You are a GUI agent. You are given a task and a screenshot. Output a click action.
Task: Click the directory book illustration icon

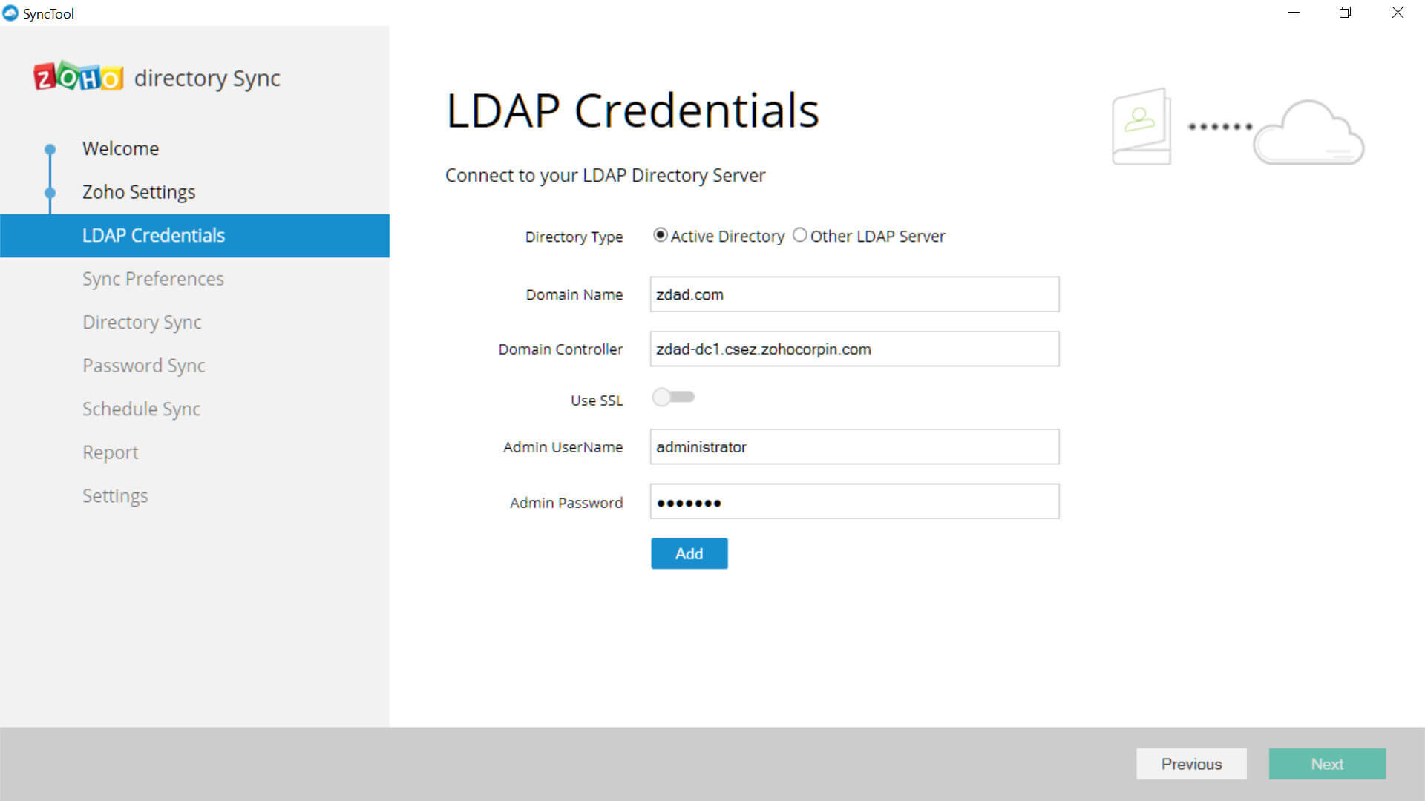(1141, 126)
